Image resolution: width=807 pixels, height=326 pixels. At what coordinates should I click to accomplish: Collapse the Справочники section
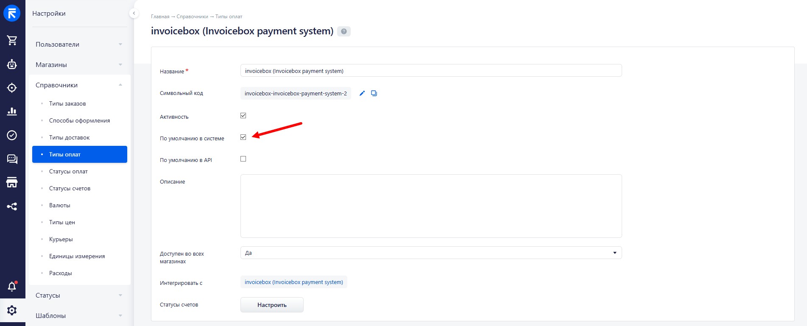80,85
